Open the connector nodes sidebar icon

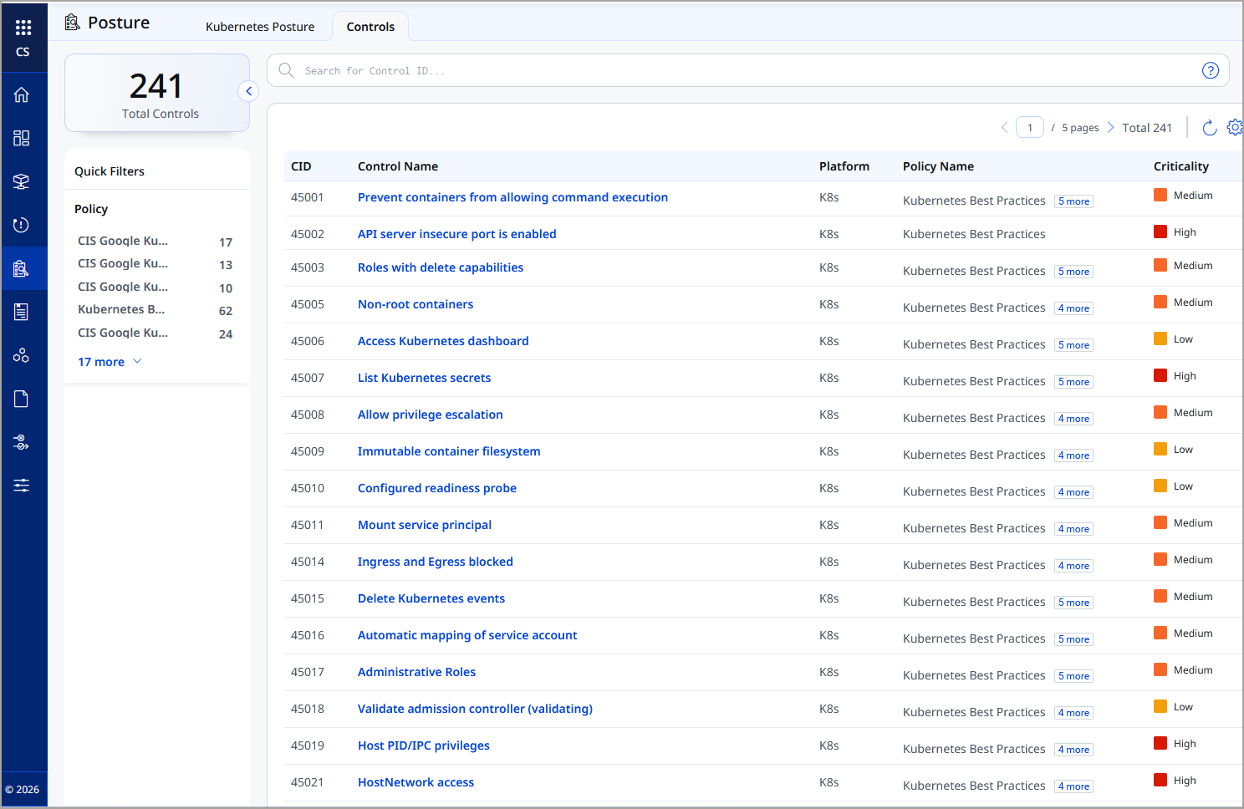coord(22,442)
